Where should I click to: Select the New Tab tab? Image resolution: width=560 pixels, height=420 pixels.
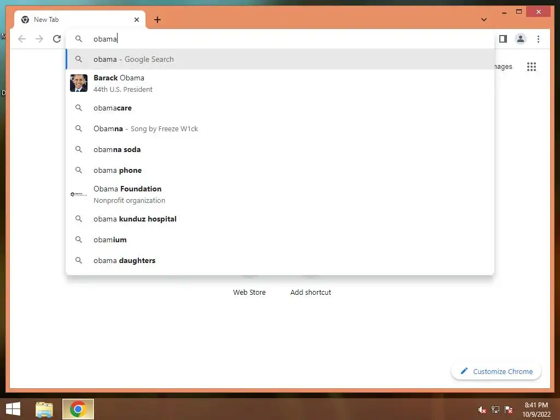coord(80,20)
